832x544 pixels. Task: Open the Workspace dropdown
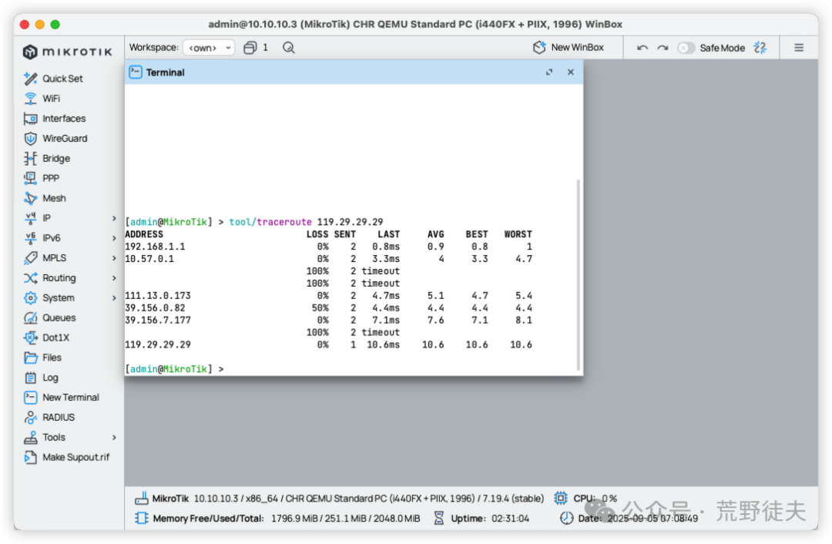point(209,48)
